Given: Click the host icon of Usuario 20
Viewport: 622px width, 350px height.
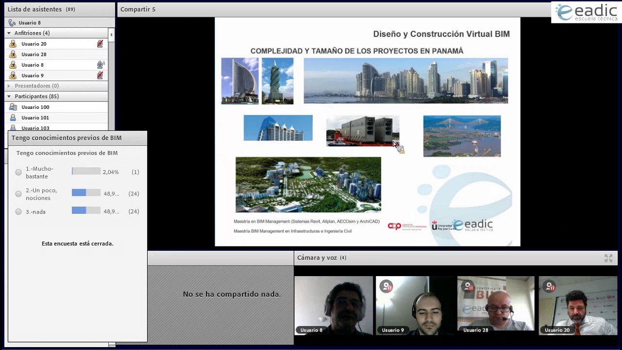Looking at the screenshot, I should (x=13, y=44).
